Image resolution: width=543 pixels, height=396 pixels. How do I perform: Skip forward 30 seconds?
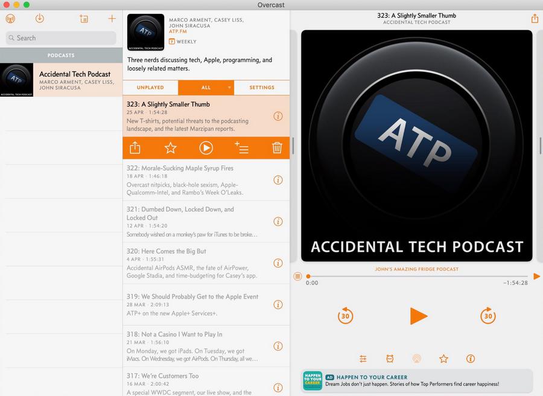point(488,316)
